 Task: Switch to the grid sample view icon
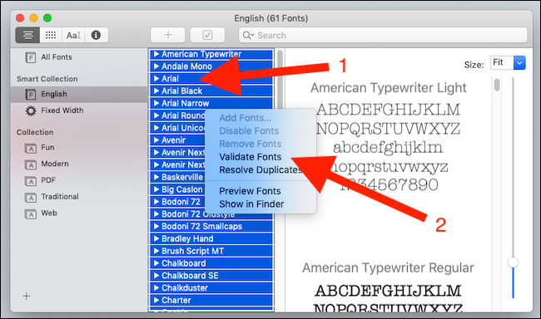point(51,35)
